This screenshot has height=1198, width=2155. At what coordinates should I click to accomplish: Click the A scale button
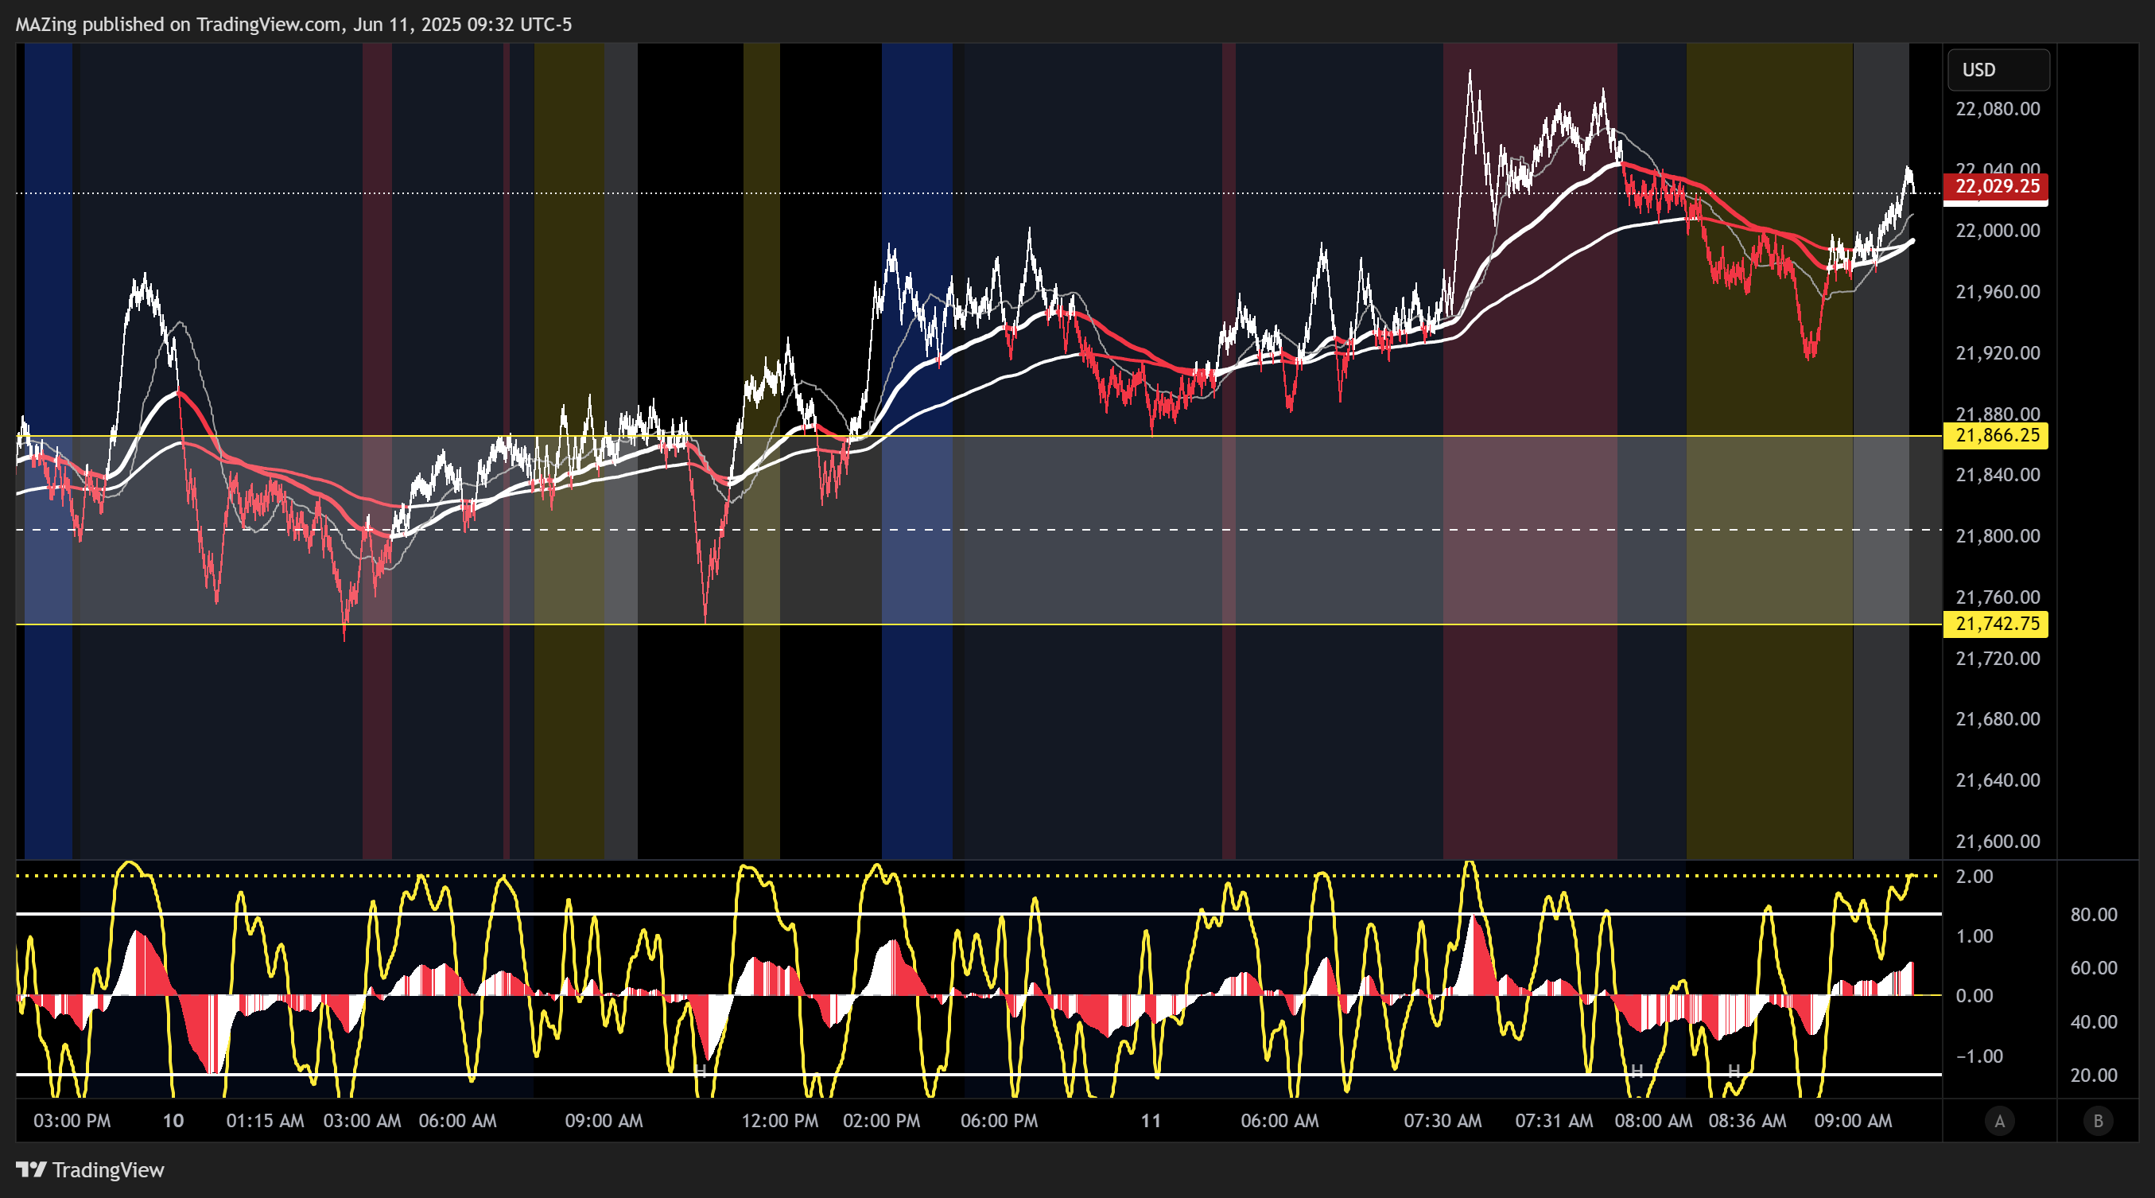[1999, 1120]
